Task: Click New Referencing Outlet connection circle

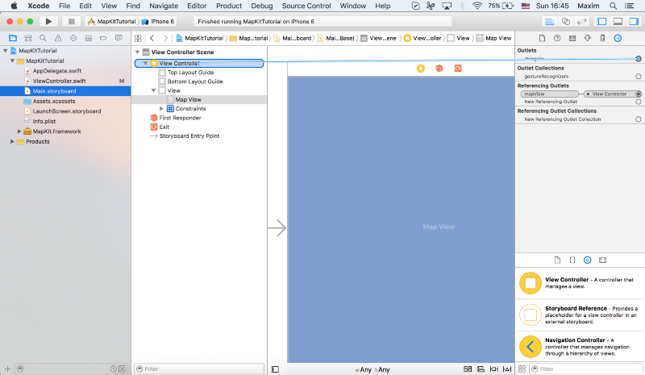Action: (638, 102)
